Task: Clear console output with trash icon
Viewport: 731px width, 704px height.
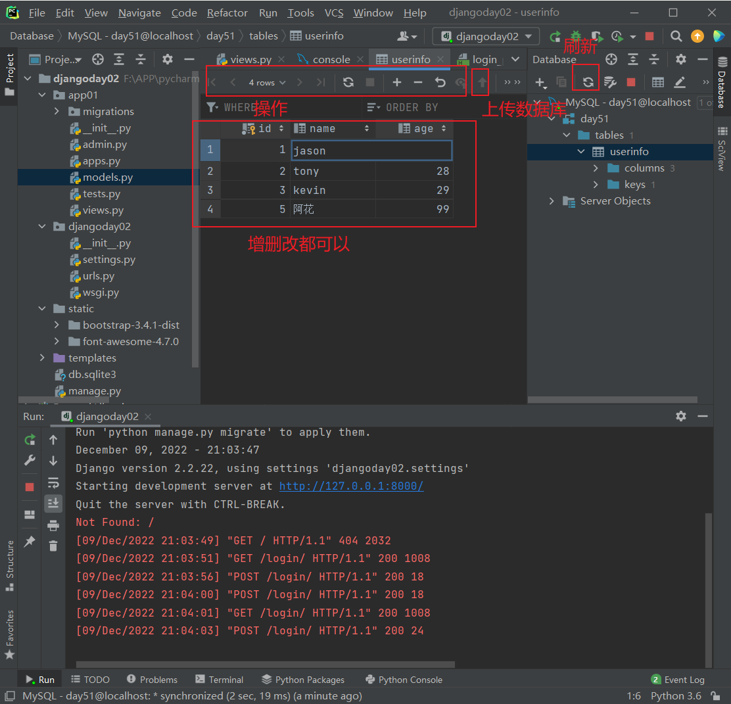Action: click(53, 545)
